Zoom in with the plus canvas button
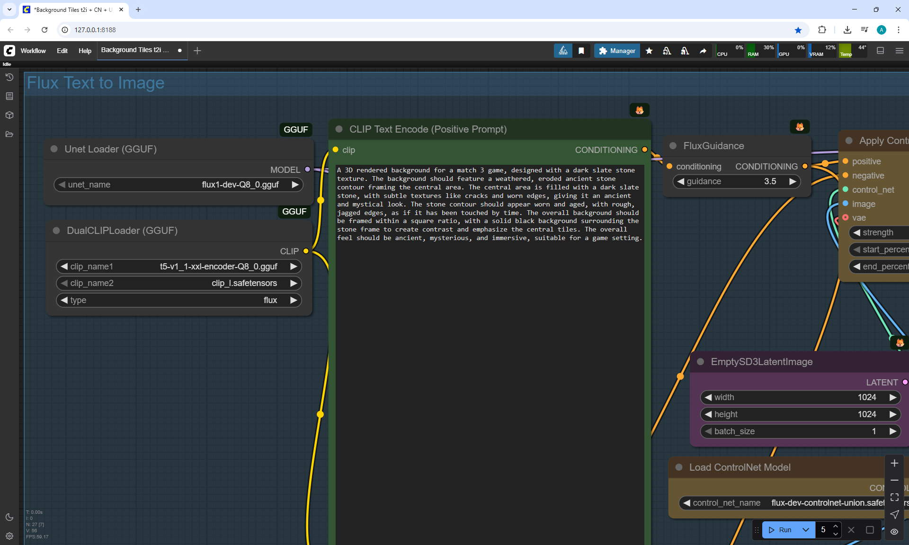The height and width of the screenshot is (545, 909). (894, 463)
